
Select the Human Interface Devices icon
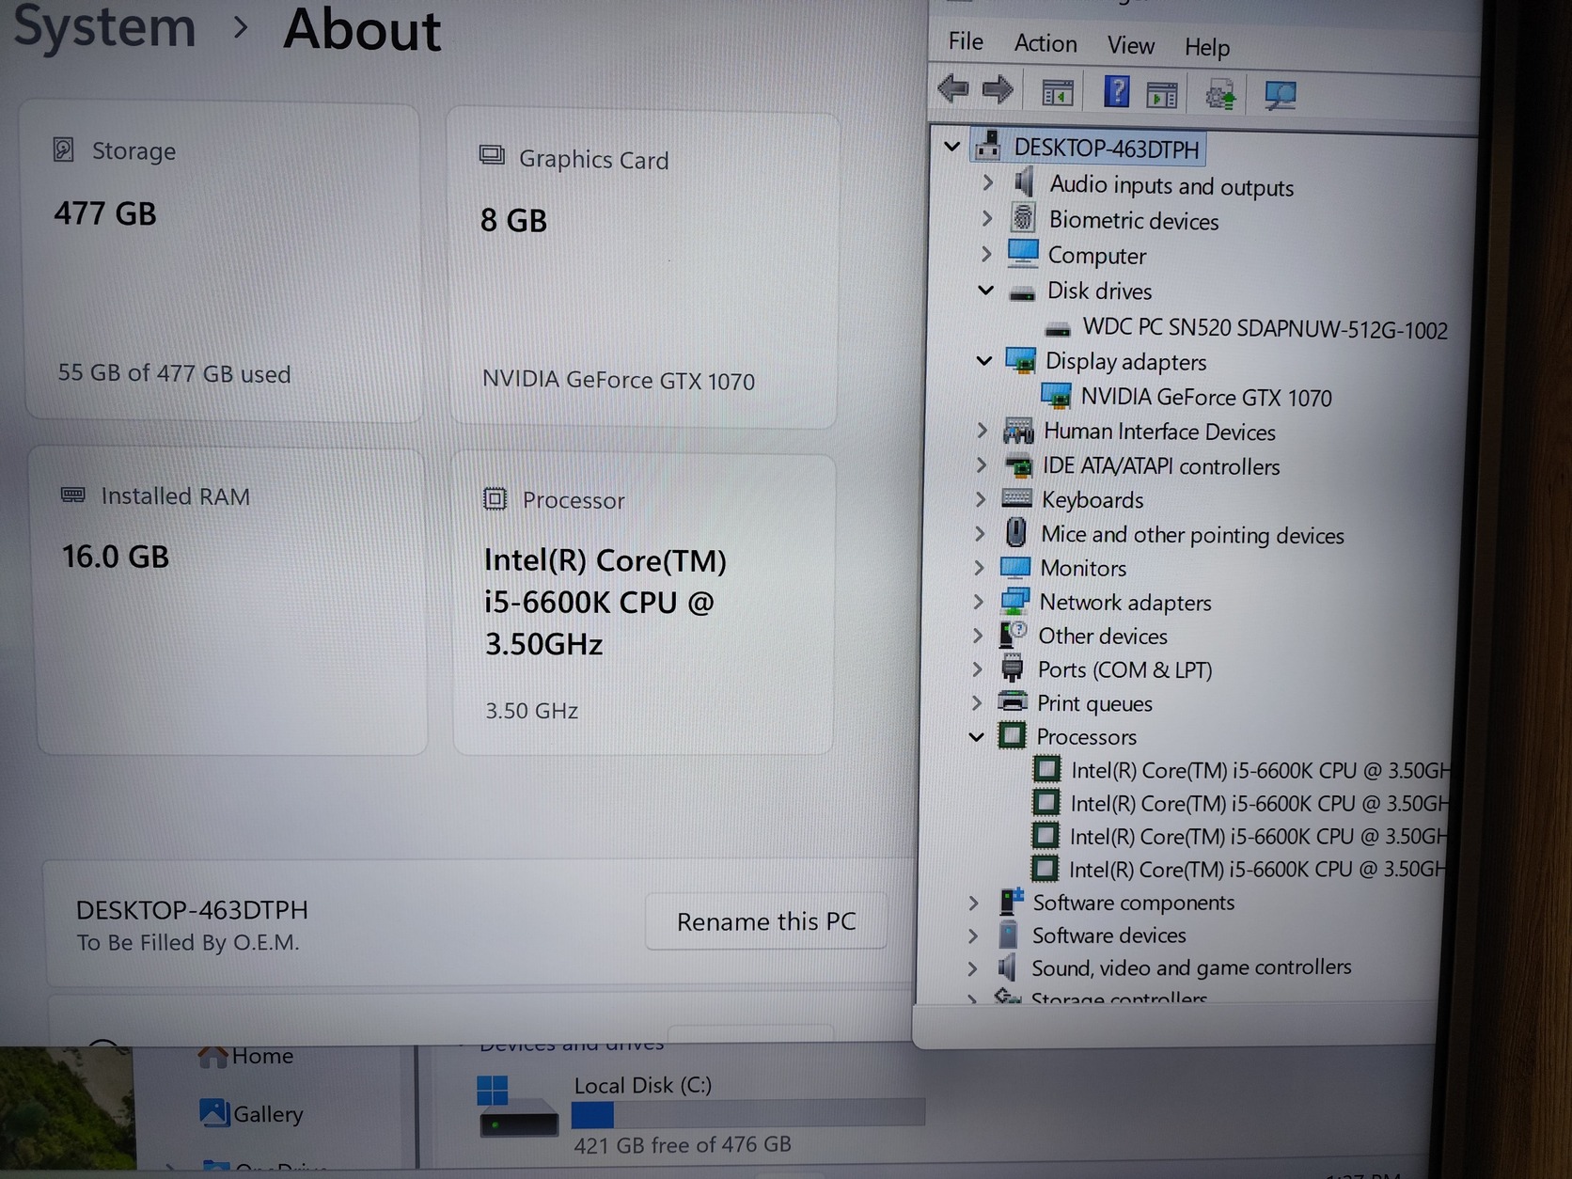[x=1018, y=431]
